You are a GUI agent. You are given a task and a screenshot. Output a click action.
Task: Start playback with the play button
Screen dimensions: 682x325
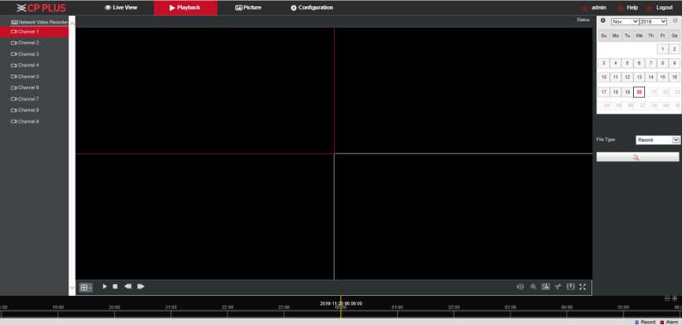pyautogui.click(x=105, y=286)
